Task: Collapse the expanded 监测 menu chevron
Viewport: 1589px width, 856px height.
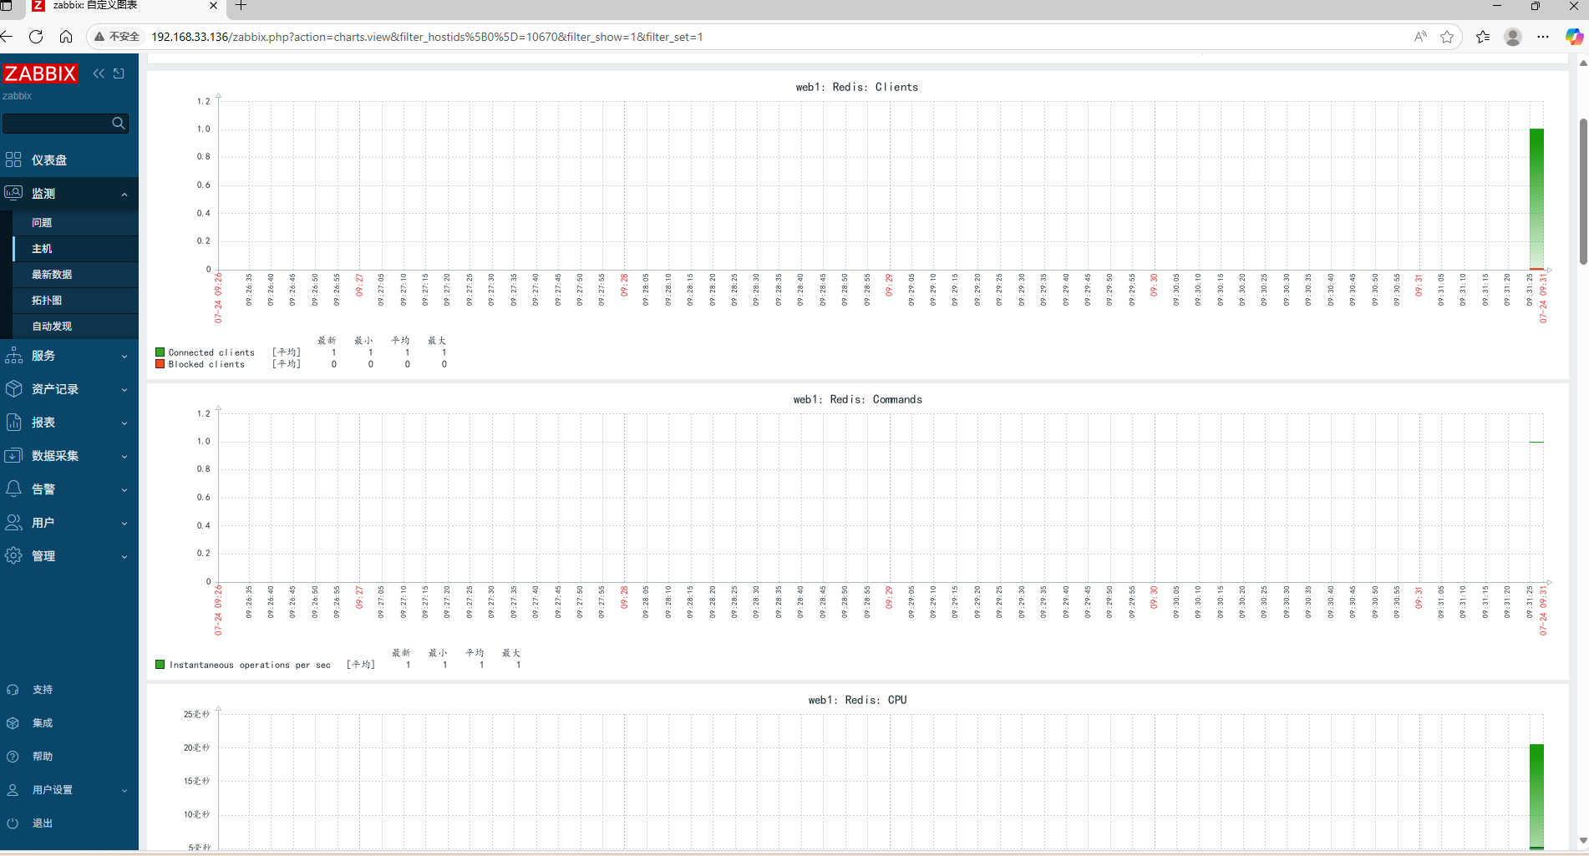Action: point(124,194)
